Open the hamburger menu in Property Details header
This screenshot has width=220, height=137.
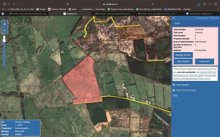click(174, 18)
